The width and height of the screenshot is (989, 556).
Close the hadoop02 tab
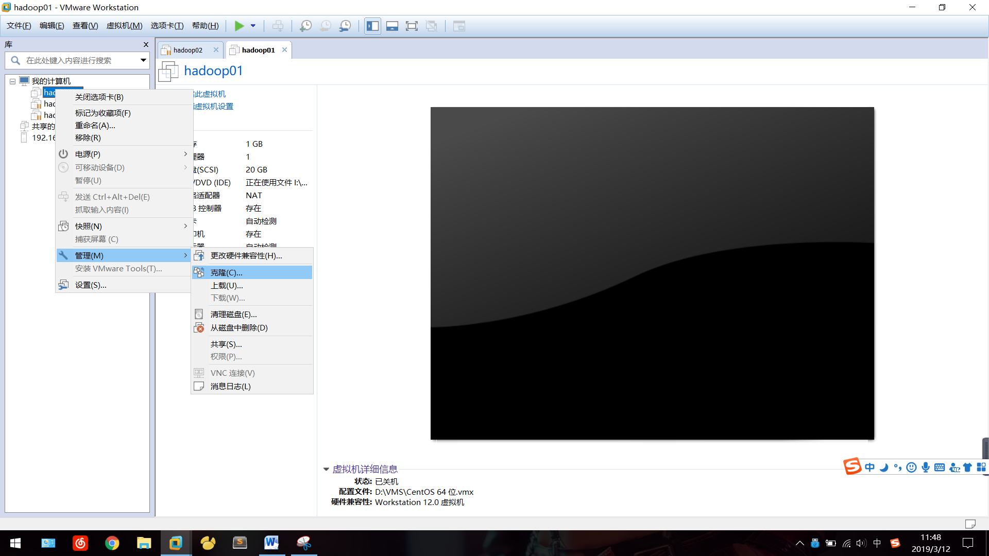[216, 50]
